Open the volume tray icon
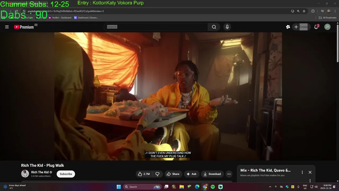The height and width of the screenshot is (191, 339). (316, 187)
